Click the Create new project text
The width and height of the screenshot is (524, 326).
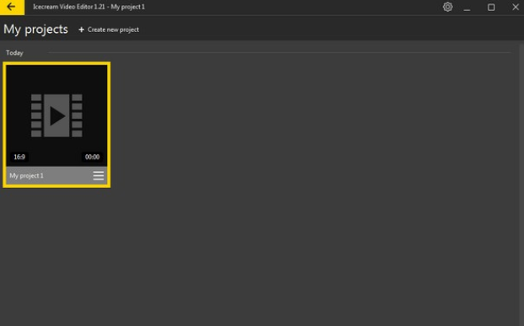113,29
